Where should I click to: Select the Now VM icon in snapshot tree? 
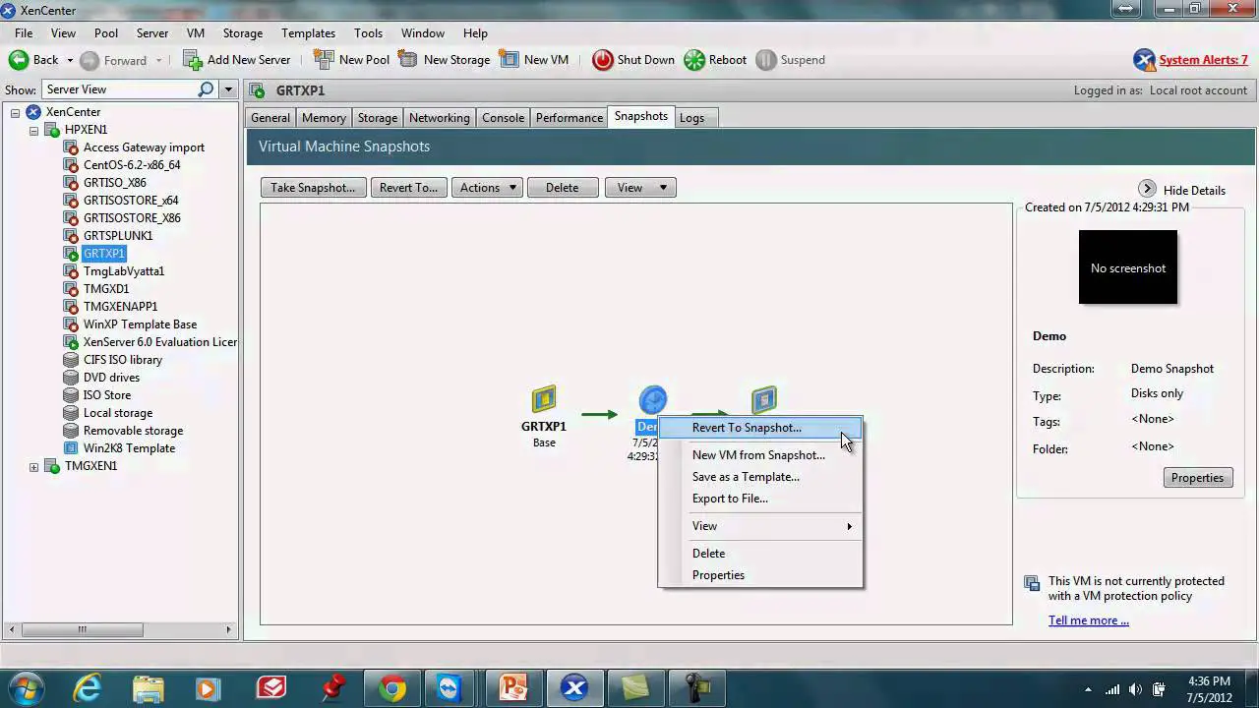pos(764,398)
